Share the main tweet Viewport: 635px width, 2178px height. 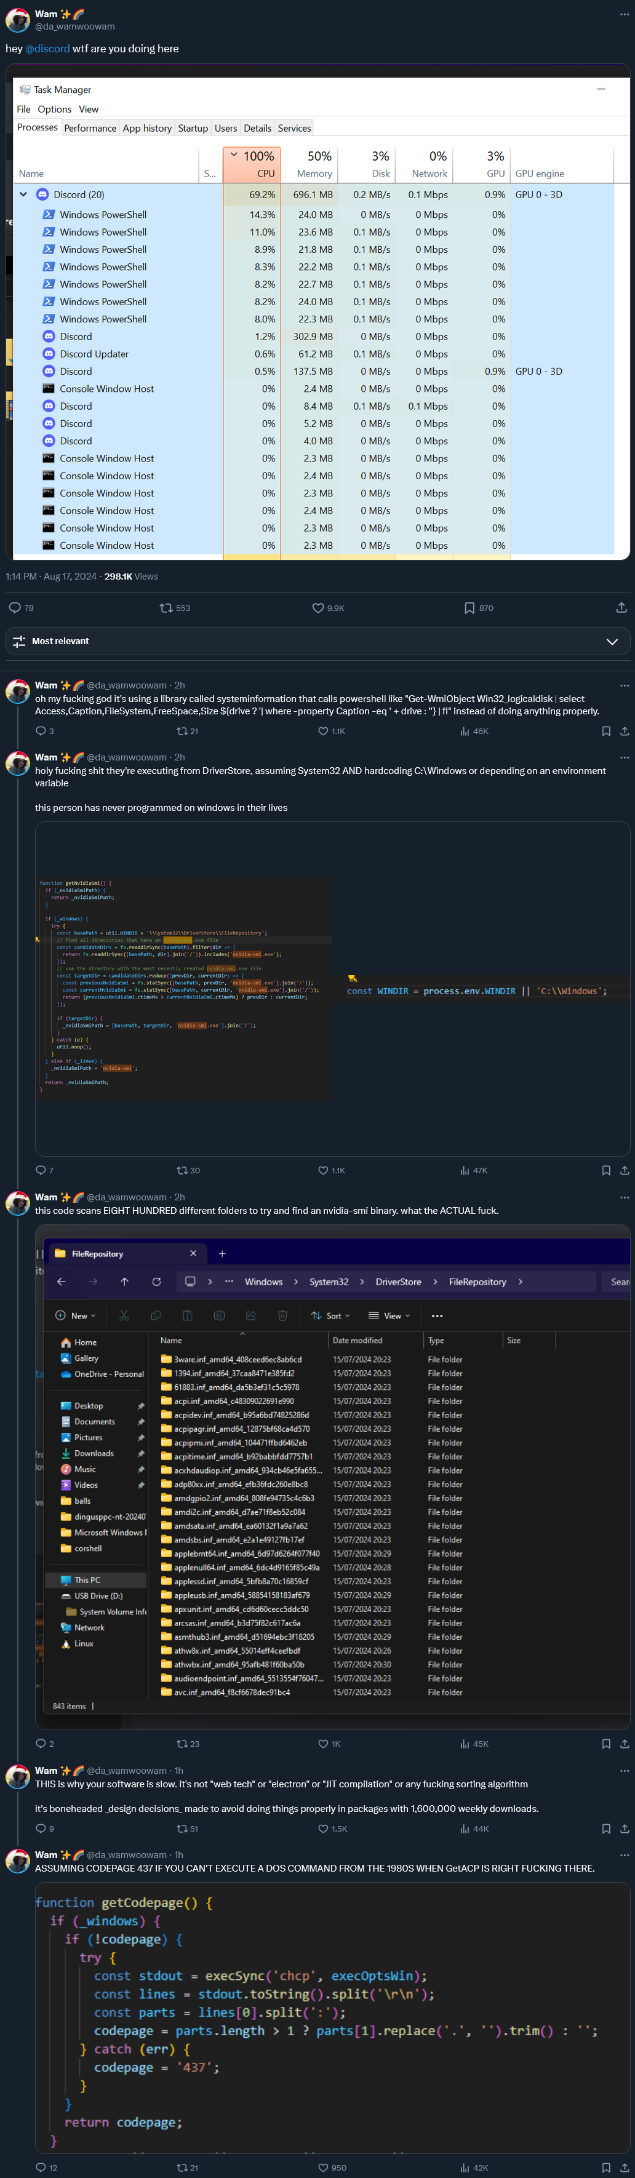(621, 608)
